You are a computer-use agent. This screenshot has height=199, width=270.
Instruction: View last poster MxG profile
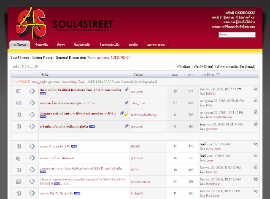[x=209, y=105]
